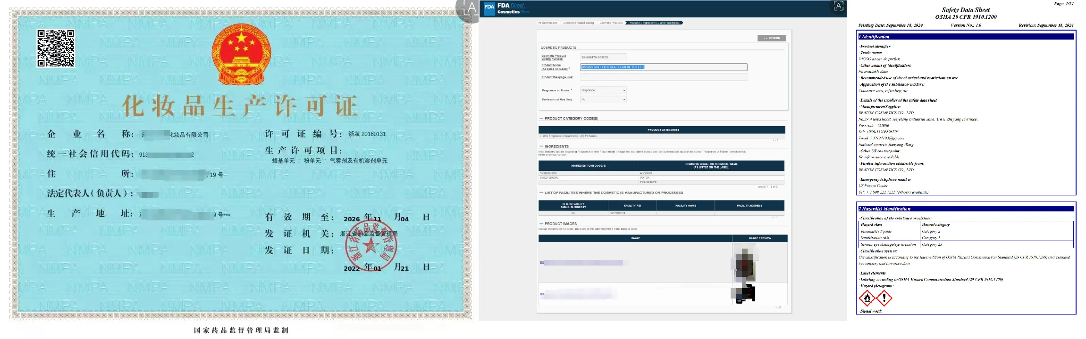The width and height of the screenshot is (1086, 339).
Task: Click the Facility Name column header
Action: [x=685, y=206]
